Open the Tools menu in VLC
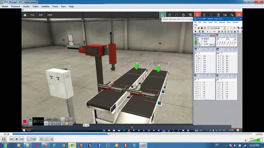The height and width of the screenshot is (148, 264). (x=55, y=6)
